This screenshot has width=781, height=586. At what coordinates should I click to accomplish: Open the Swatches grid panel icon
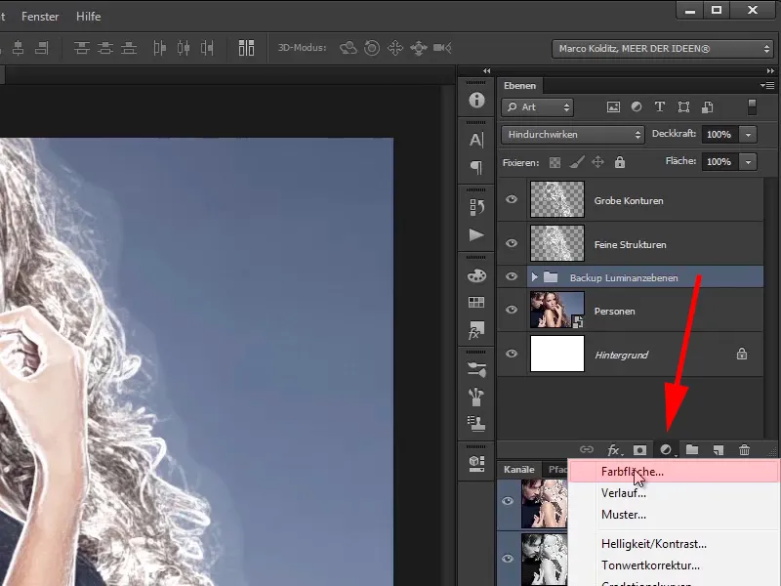click(476, 302)
